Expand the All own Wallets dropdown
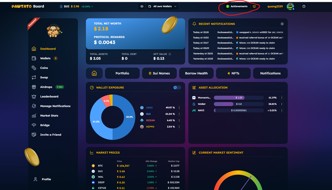The width and height of the screenshot is (332, 190). click(x=162, y=6)
